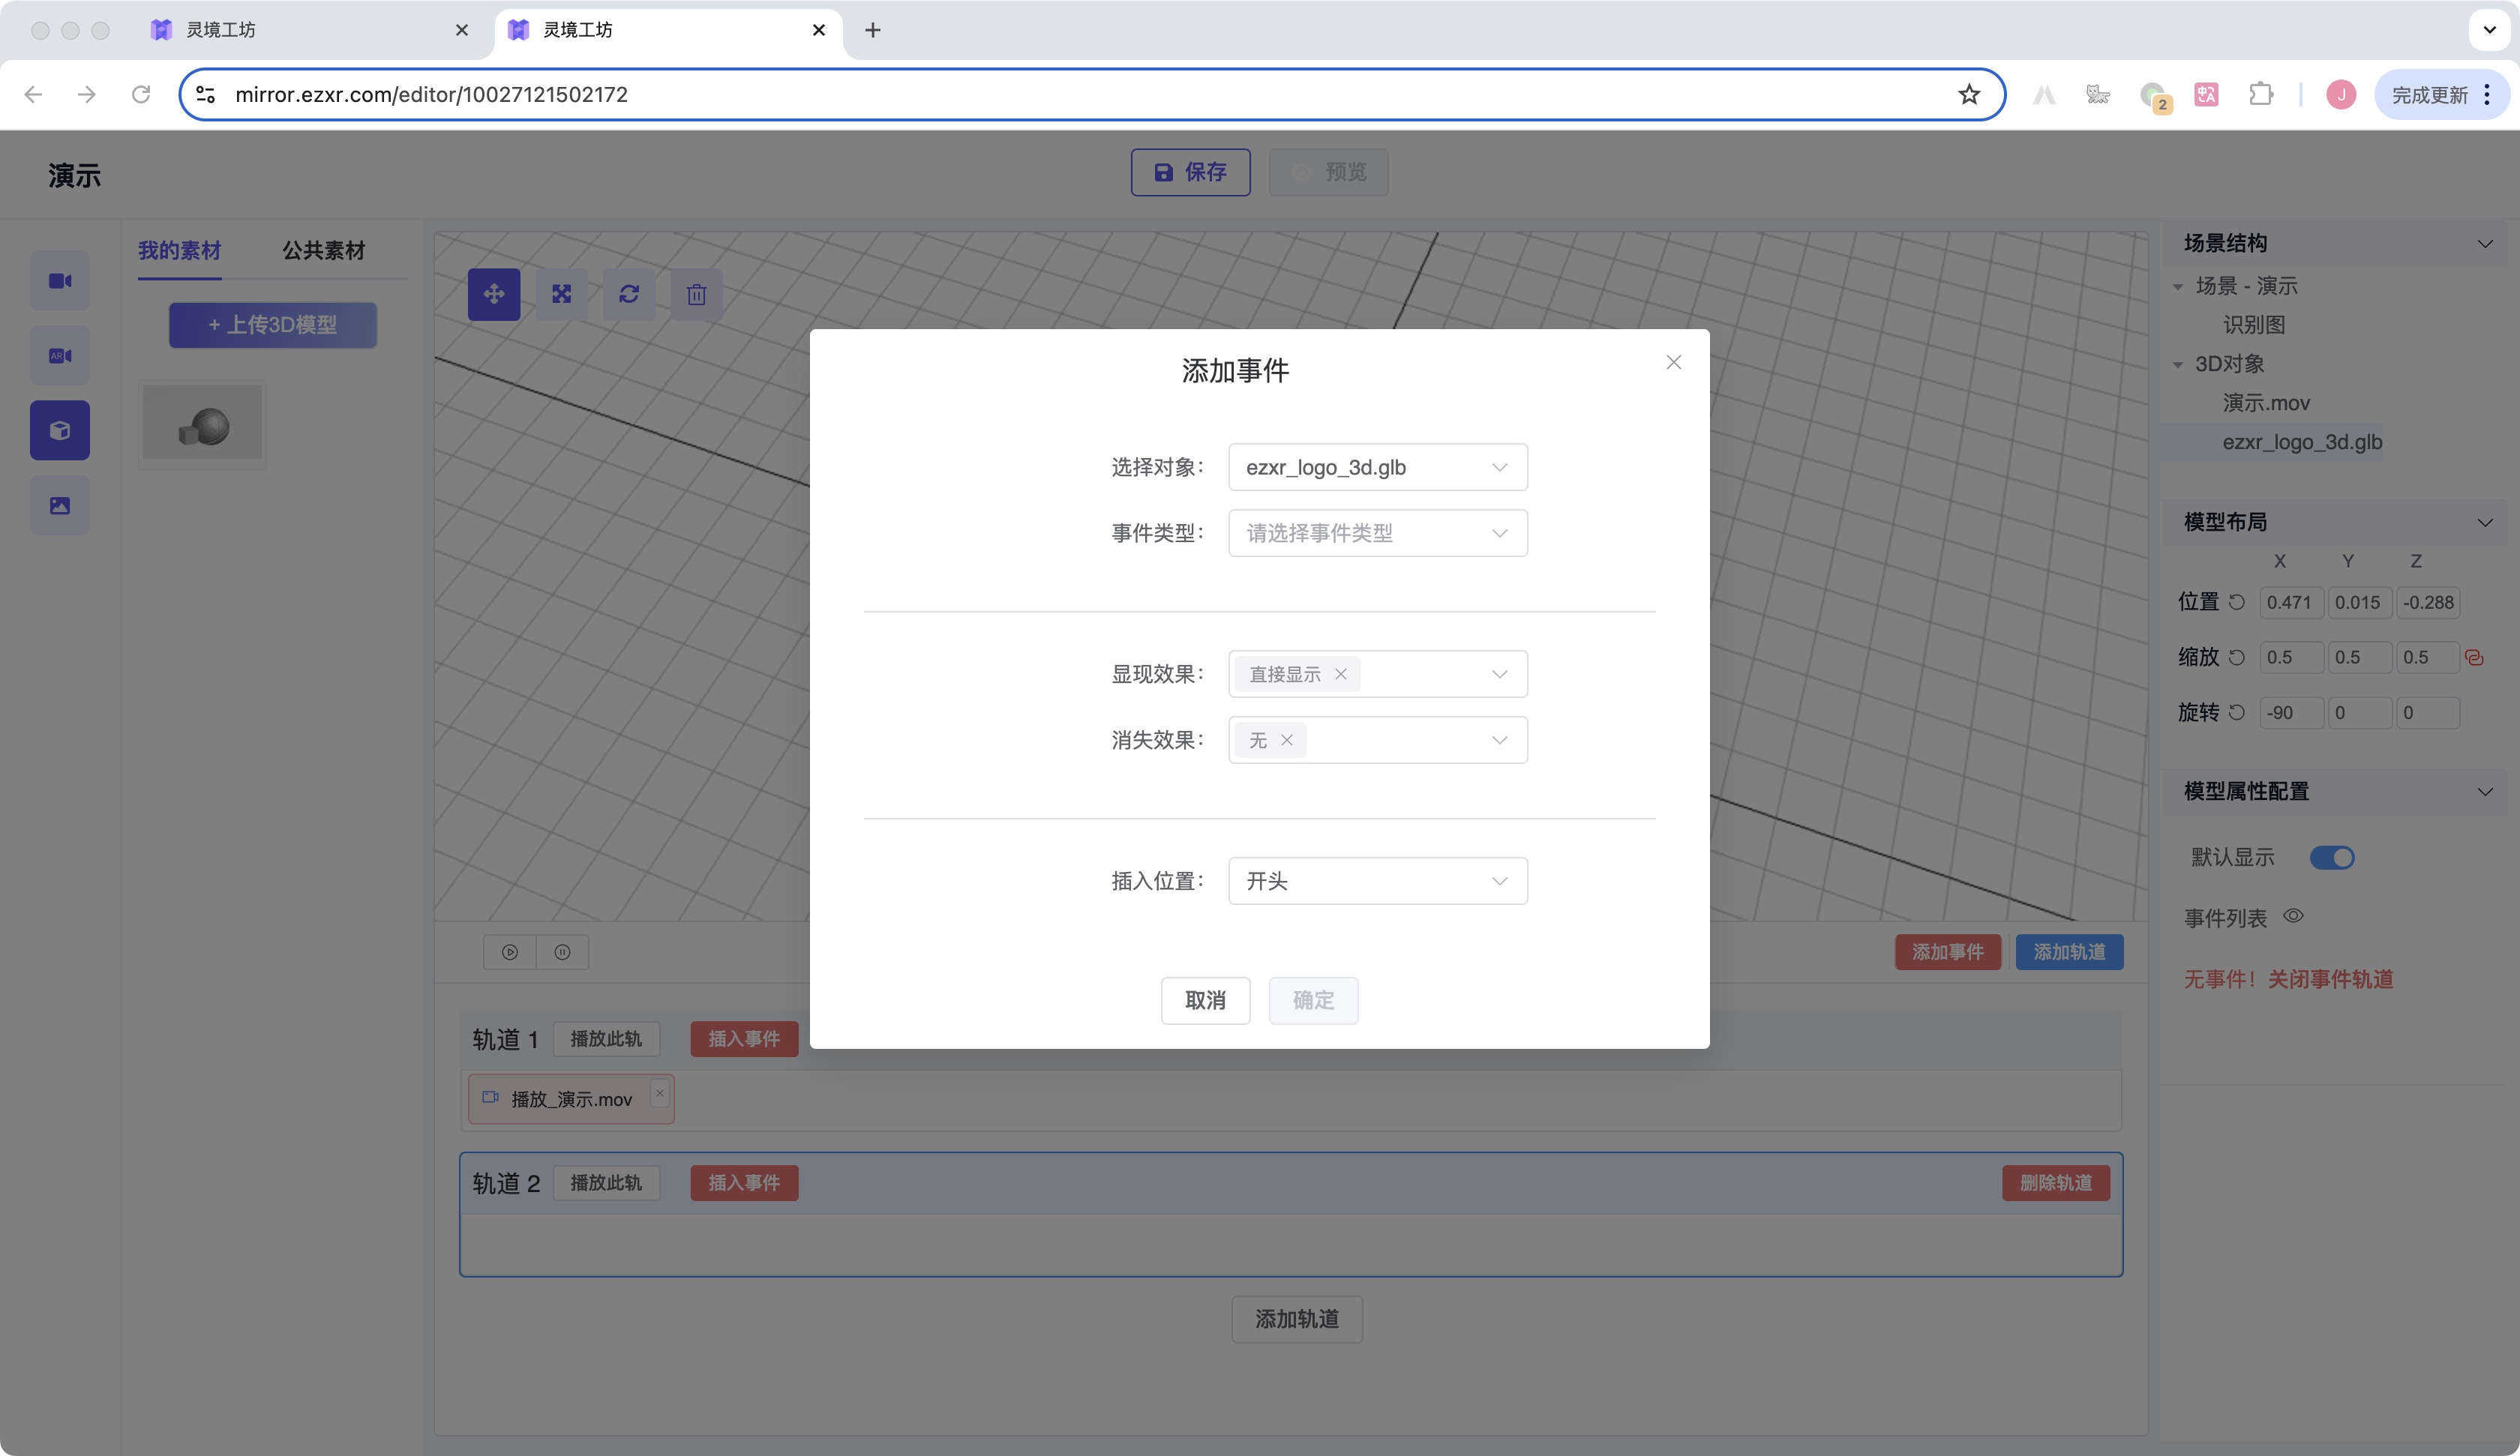Click 插入事件 on 轨道 2
The height and width of the screenshot is (1456, 2520).
tap(744, 1183)
